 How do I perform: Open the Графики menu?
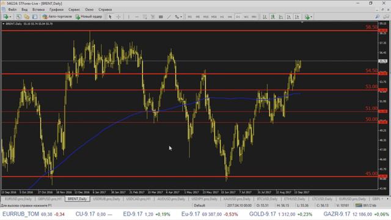point(56,10)
